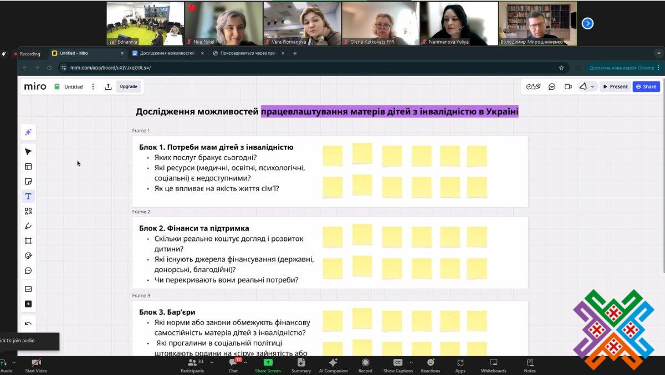Select the pen drawing tool

(28, 226)
